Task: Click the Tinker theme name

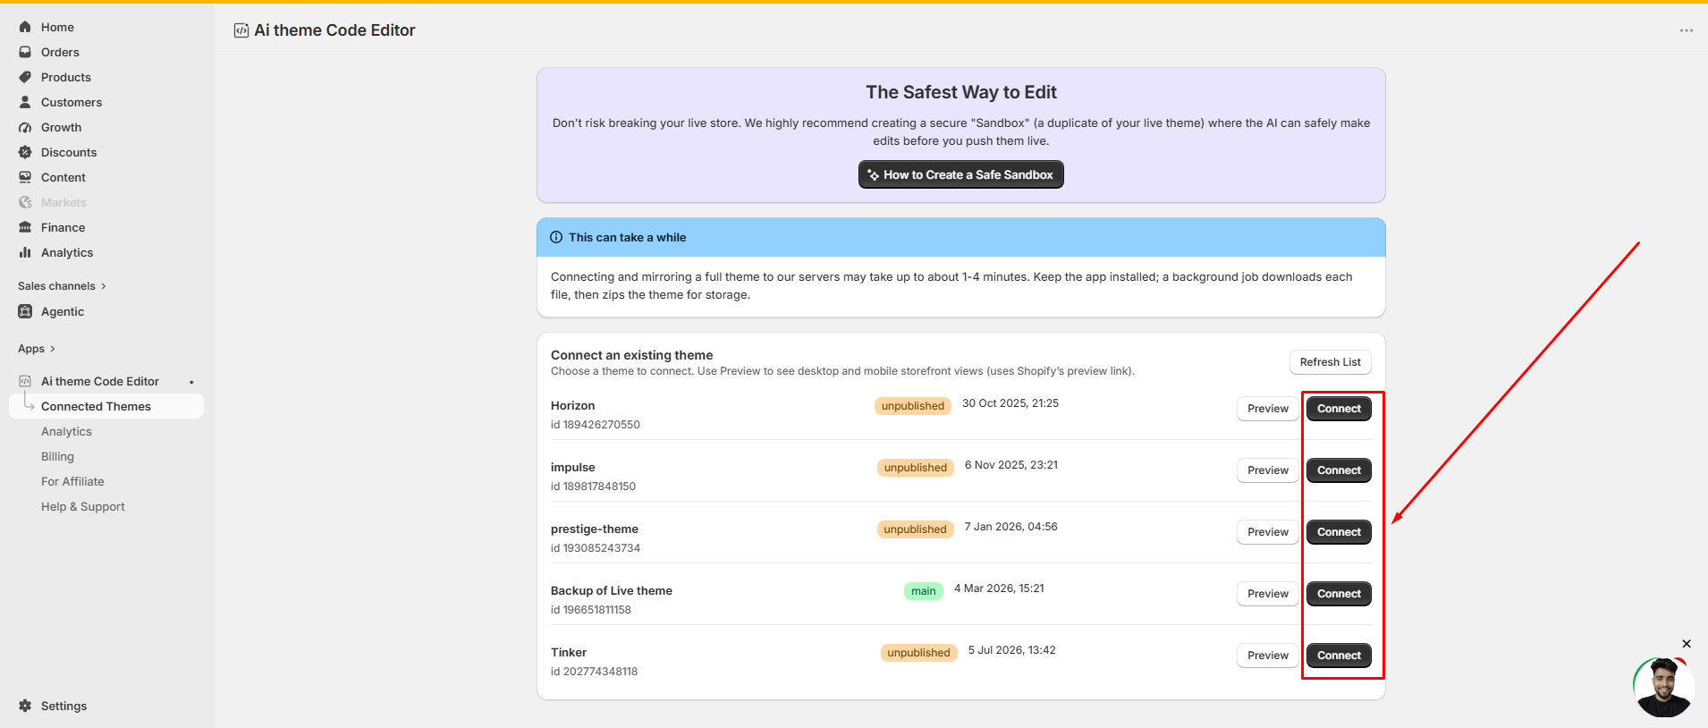Action: coord(569,652)
